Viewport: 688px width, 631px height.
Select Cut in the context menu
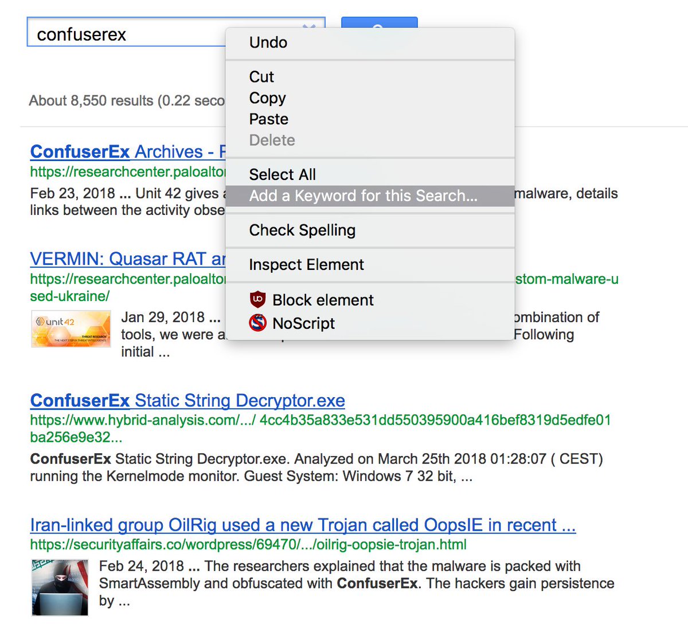coord(370,77)
